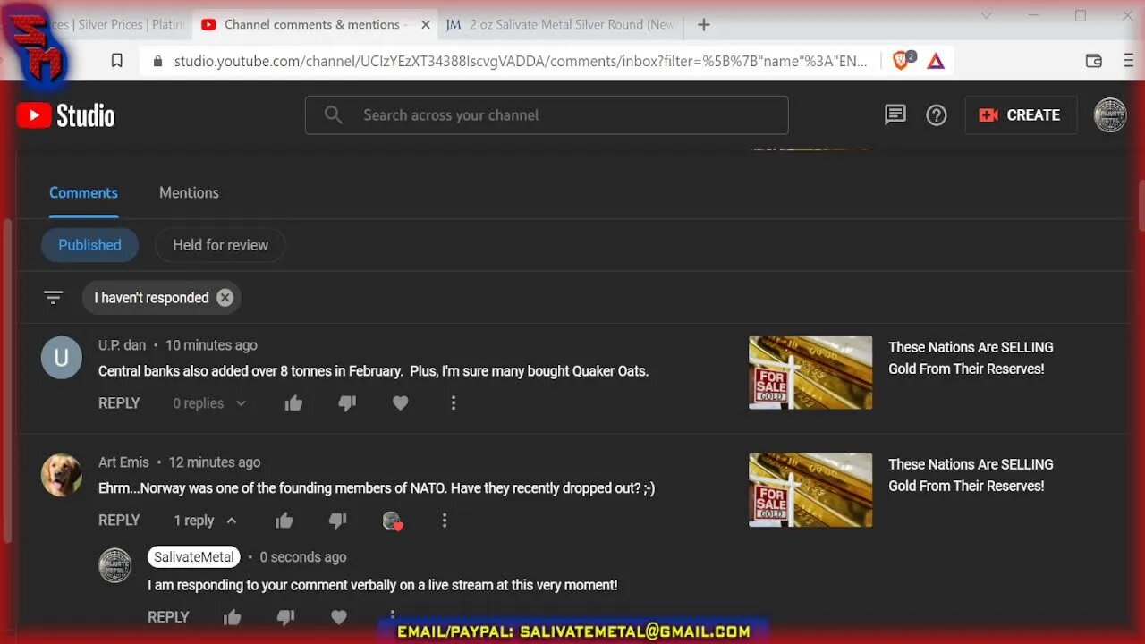Image resolution: width=1145 pixels, height=644 pixels.
Task: Open more options for U.P. dan's comment
Action: tap(454, 402)
